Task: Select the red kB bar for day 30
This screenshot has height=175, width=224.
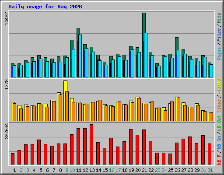Action: [203, 150]
